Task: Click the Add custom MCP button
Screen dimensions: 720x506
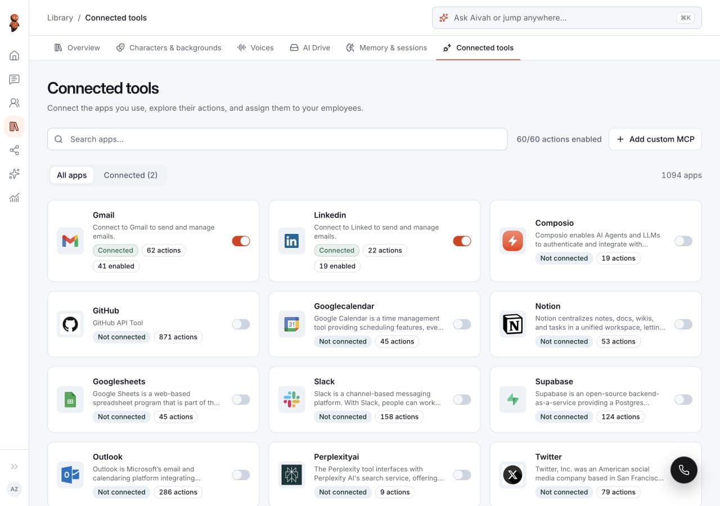Action: (x=655, y=139)
